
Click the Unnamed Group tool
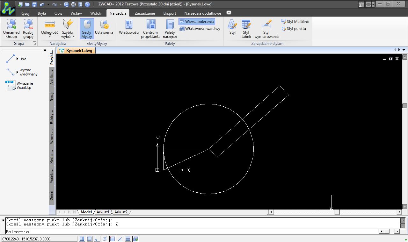click(11, 29)
